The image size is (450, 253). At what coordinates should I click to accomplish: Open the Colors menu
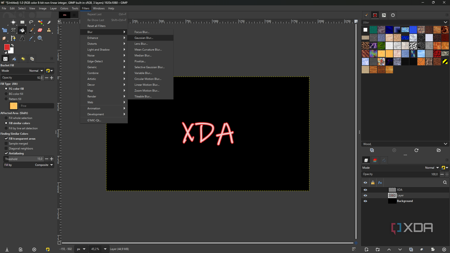pyautogui.click(x=64, y=8)
